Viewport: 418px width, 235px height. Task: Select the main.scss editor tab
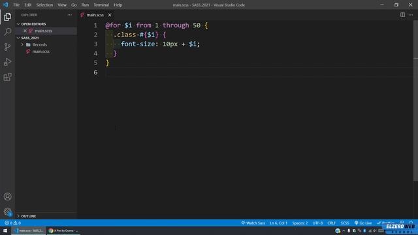(95, 15)
